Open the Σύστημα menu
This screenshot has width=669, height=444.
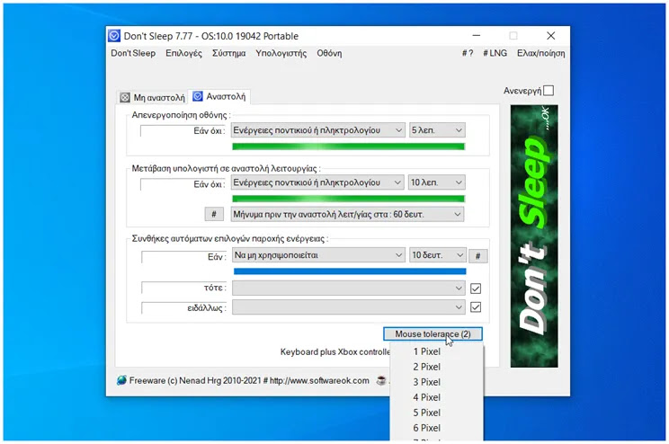tap(228, 53)
